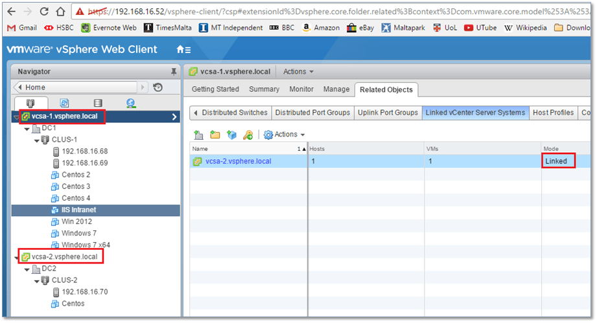Select the Windows 7 x64 VM

coord(86,245)
